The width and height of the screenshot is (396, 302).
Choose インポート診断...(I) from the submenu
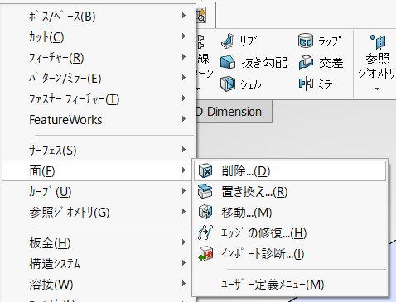tap(290, 253)
